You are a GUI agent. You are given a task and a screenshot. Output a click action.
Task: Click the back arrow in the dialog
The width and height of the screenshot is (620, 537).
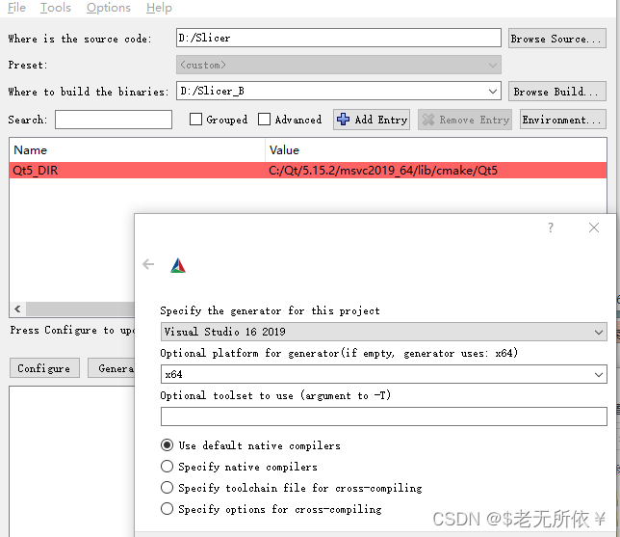pyautogui.click(x=148, y=264)
